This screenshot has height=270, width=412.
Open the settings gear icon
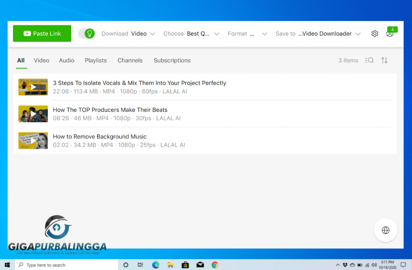click(375, 34)
